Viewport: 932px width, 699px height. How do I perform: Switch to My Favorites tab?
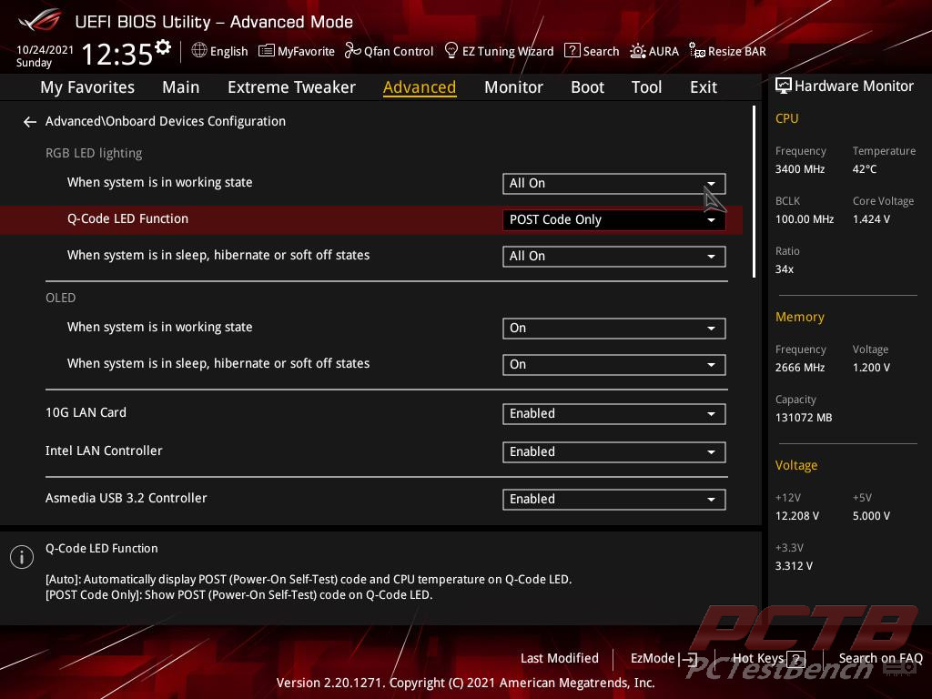tap(87, 87)
